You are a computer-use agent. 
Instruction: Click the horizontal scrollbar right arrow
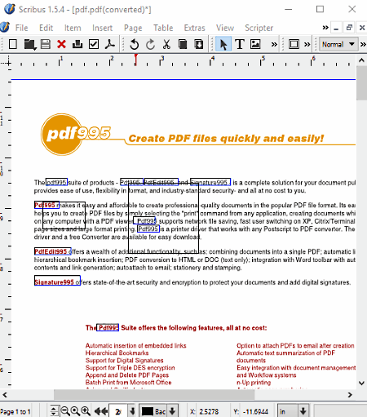(x=350, y=394)
